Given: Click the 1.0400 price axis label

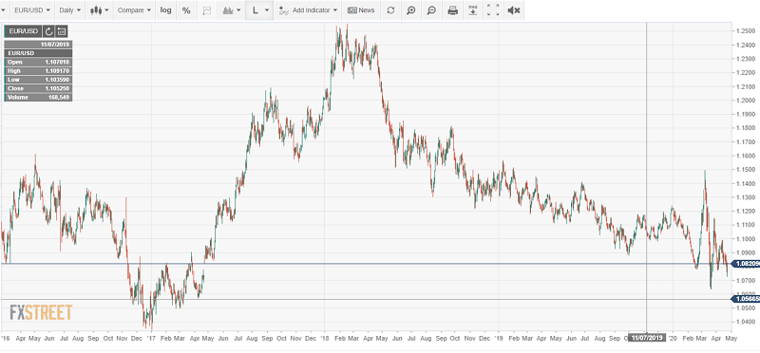Looking at the screenshot, I should (x=745, y=322).
